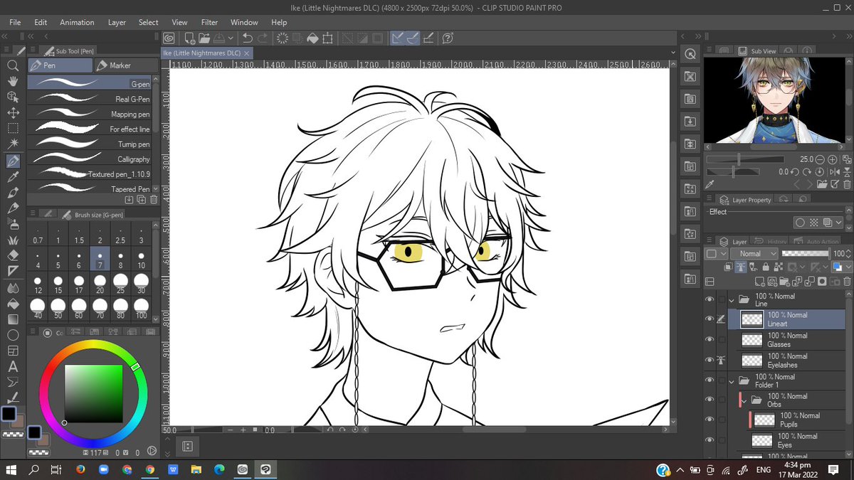Click the layer opacity slider
The image size is (854, 480).
[806, 253]
